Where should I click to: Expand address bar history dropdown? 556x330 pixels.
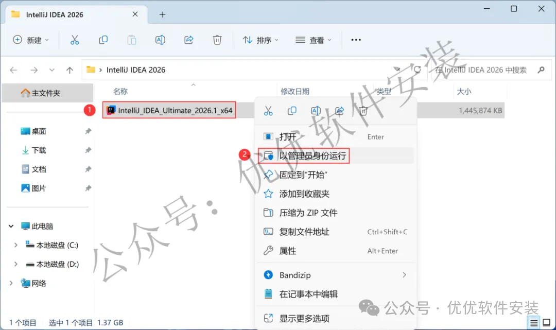(397, 70)
